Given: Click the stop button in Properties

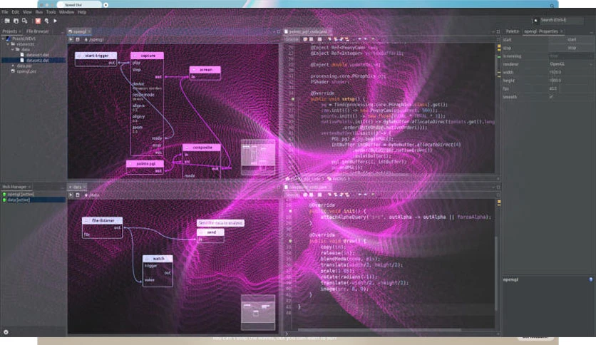Looking at the screenshot, I should (x=571, y=48).
